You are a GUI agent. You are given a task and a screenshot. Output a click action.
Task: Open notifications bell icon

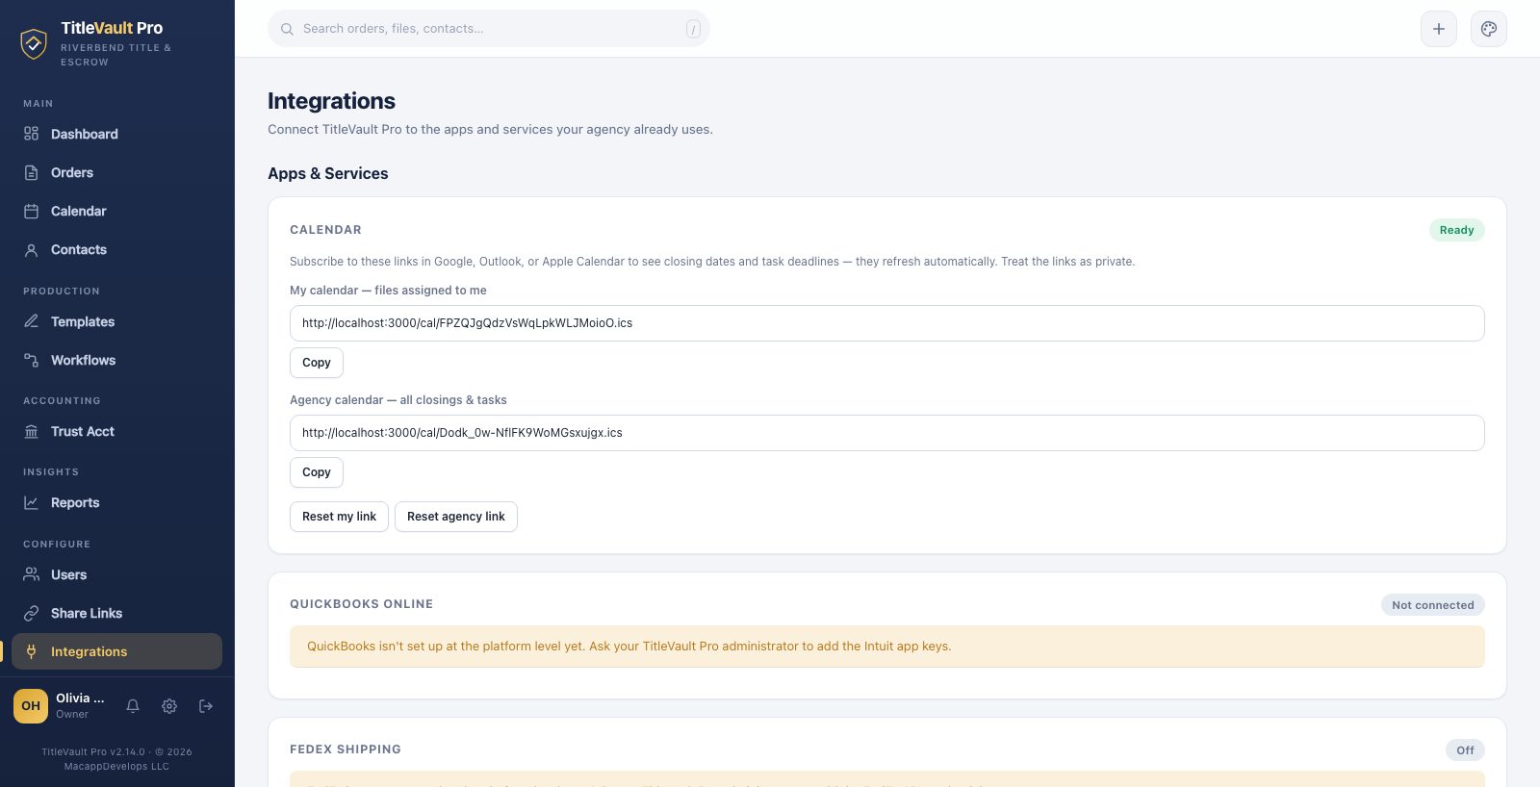[133, 706]
